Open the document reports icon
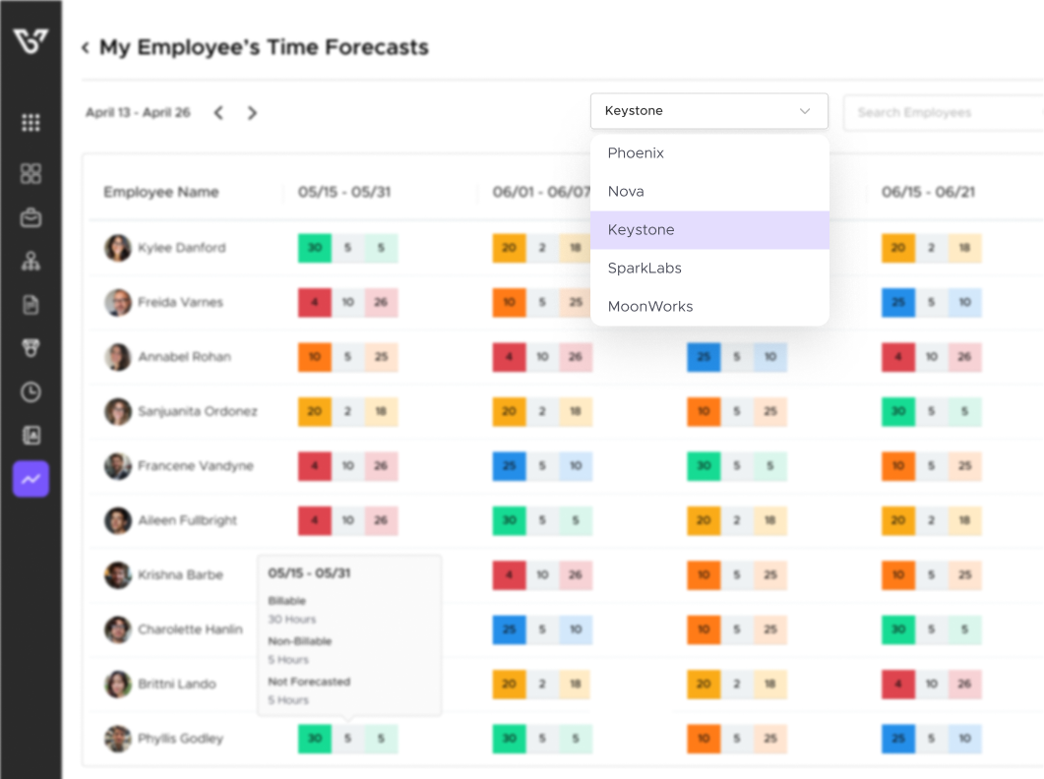Image resolution: width=1044 pixels, height=779 pixels. [31, 305]
